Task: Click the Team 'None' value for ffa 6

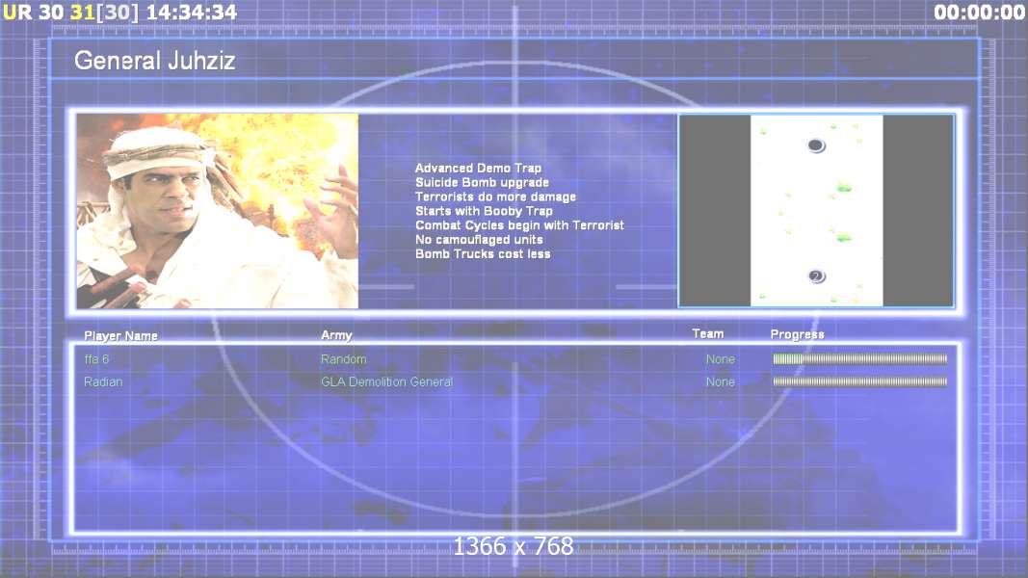Action: coord(721,359)
